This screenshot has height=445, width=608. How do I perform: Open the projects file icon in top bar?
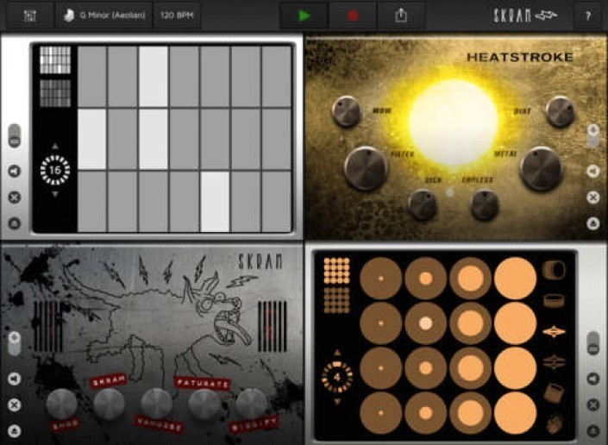tap(30, 16)
